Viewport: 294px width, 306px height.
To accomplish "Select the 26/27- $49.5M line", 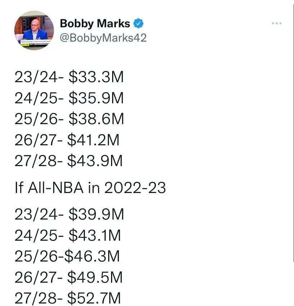I will click(x=69, y=277).
